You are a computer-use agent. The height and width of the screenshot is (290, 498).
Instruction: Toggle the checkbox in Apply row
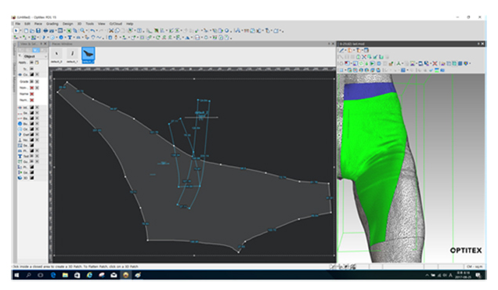pyautogui.click(x=31, y=63)
